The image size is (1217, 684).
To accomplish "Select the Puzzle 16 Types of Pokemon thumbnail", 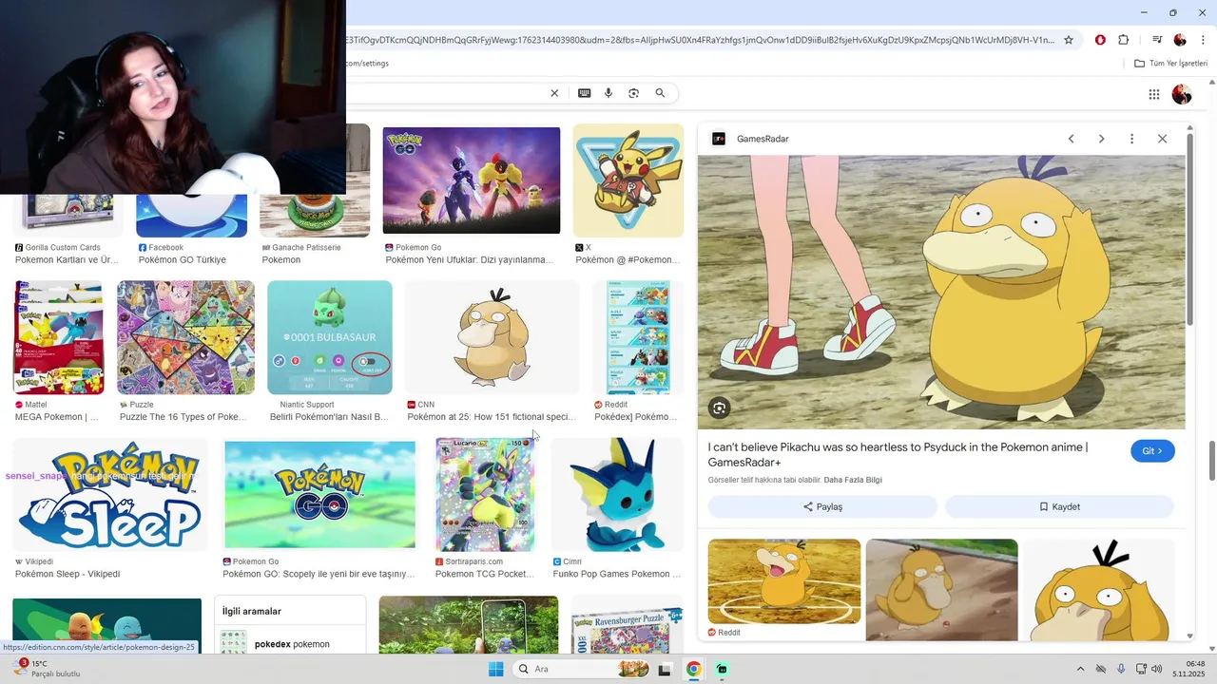I will pyautogui.click(x=185, y=337).
